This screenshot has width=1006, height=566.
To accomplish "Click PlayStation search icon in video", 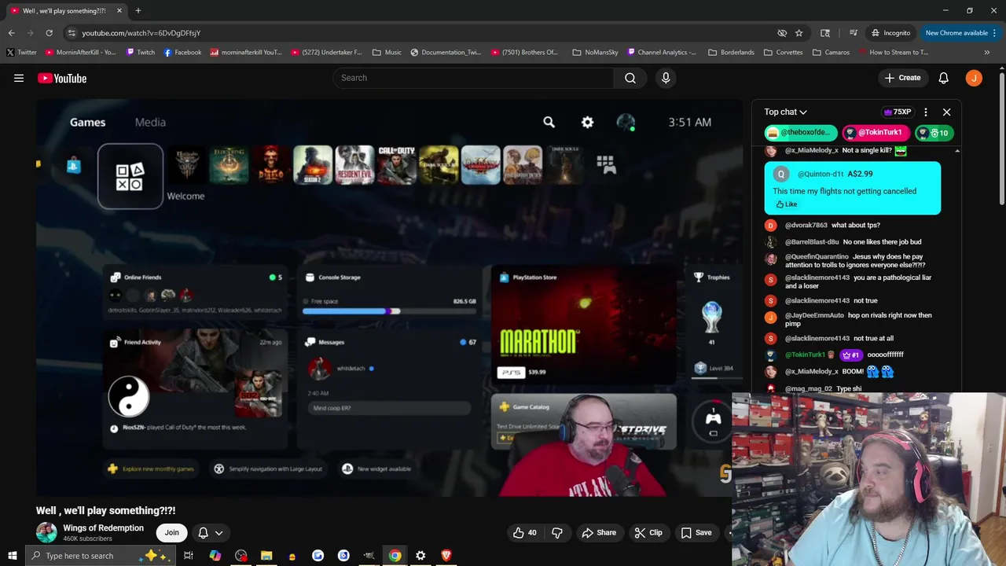I will pyautogui.click(x=549, y=122).
